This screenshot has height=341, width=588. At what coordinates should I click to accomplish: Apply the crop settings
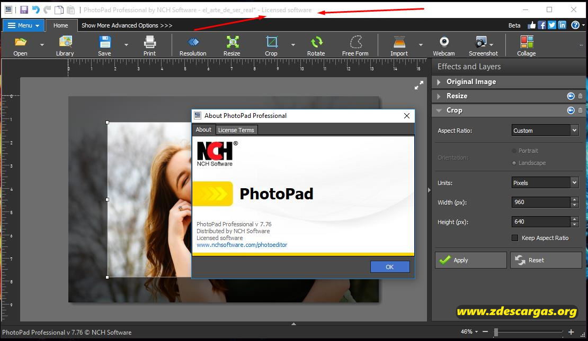tap(470, 260)
